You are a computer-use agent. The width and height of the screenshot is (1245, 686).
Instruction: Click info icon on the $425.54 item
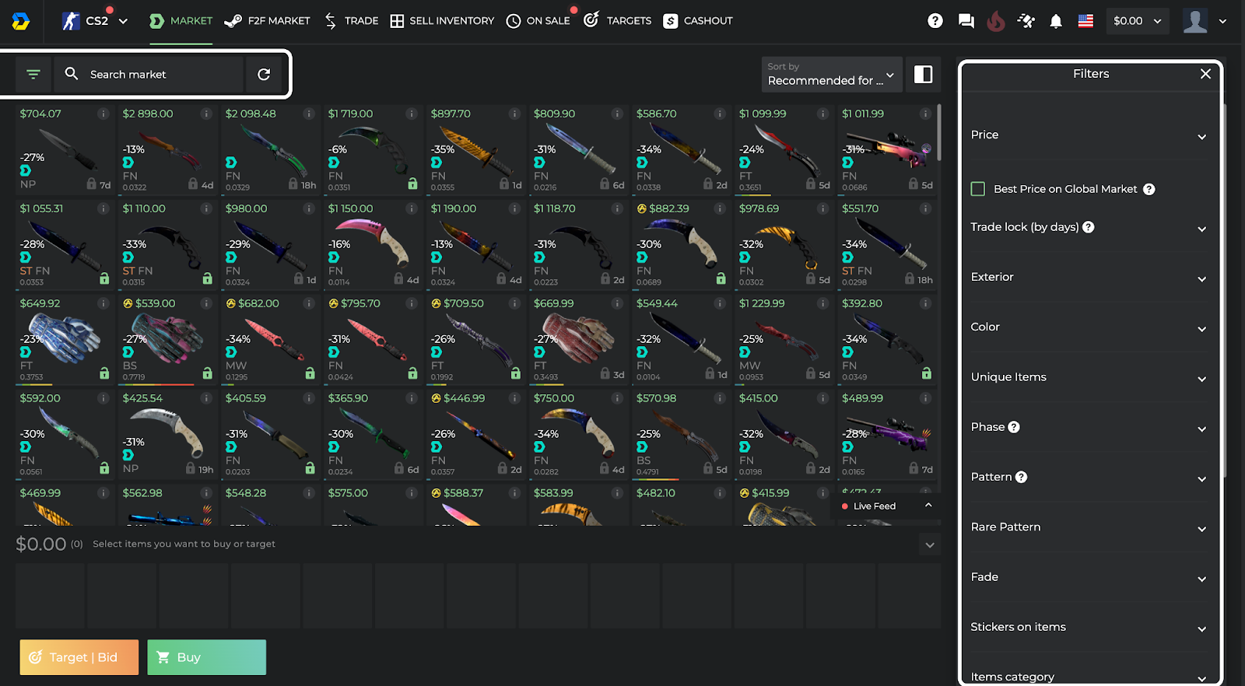[206, 398]
